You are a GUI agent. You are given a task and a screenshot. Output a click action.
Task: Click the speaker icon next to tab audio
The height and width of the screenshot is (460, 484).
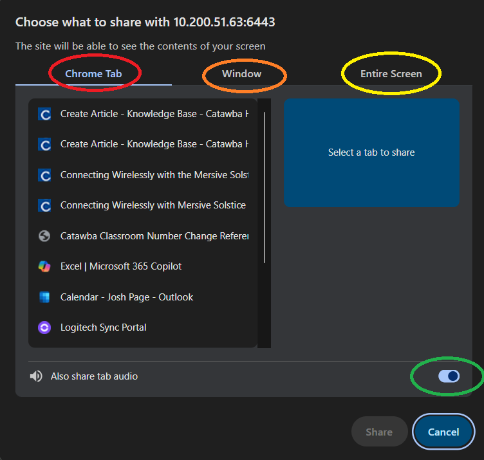point(36,376)
